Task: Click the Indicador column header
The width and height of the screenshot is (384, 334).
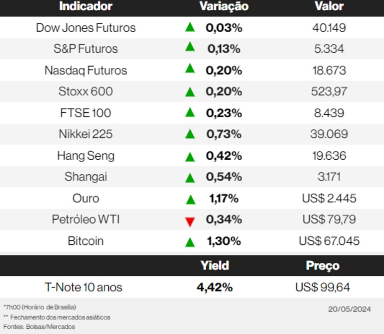Action: tap(86, 6)
